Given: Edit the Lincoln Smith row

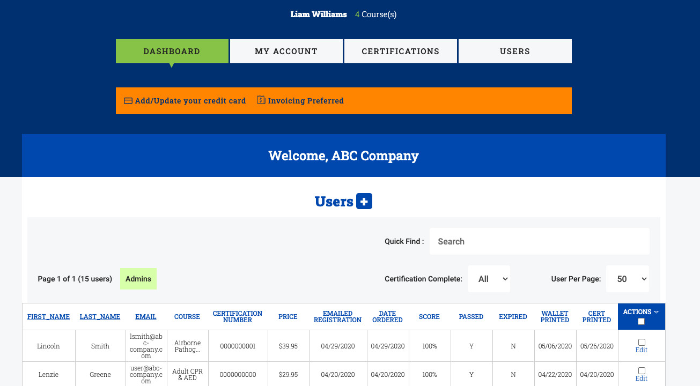Looking at the screenshot, I should 642,350.
